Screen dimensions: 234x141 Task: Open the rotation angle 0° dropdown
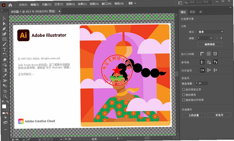point(39,140)
